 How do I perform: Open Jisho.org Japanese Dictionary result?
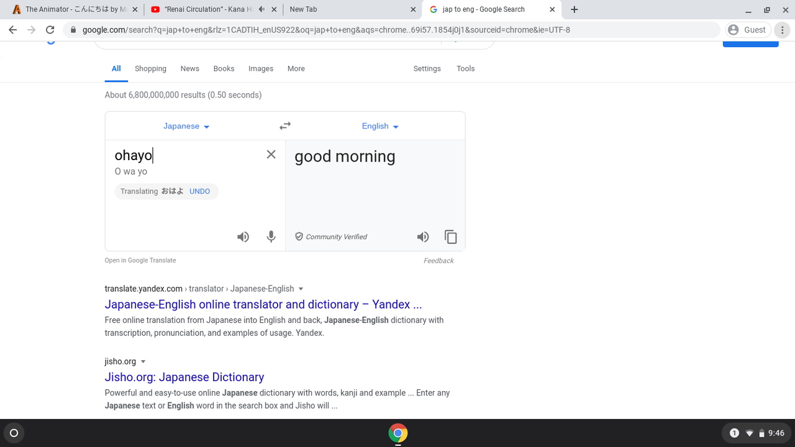coord(184,377)
